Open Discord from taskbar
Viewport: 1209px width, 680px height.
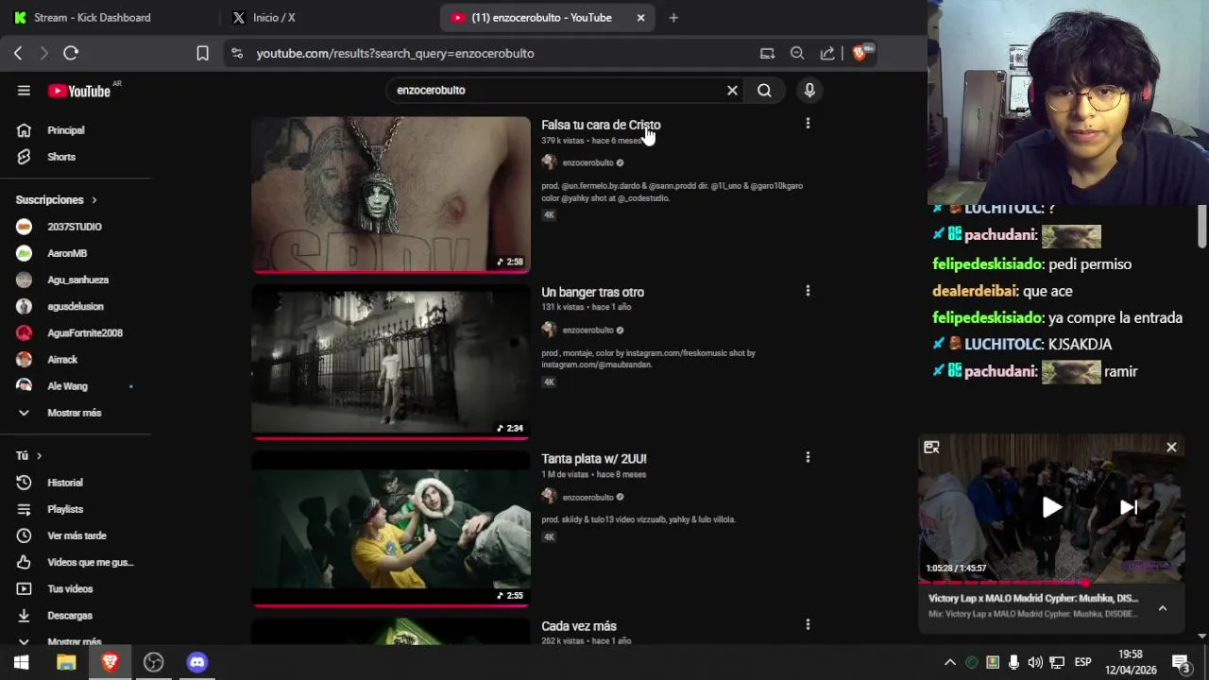pos(196,662)
